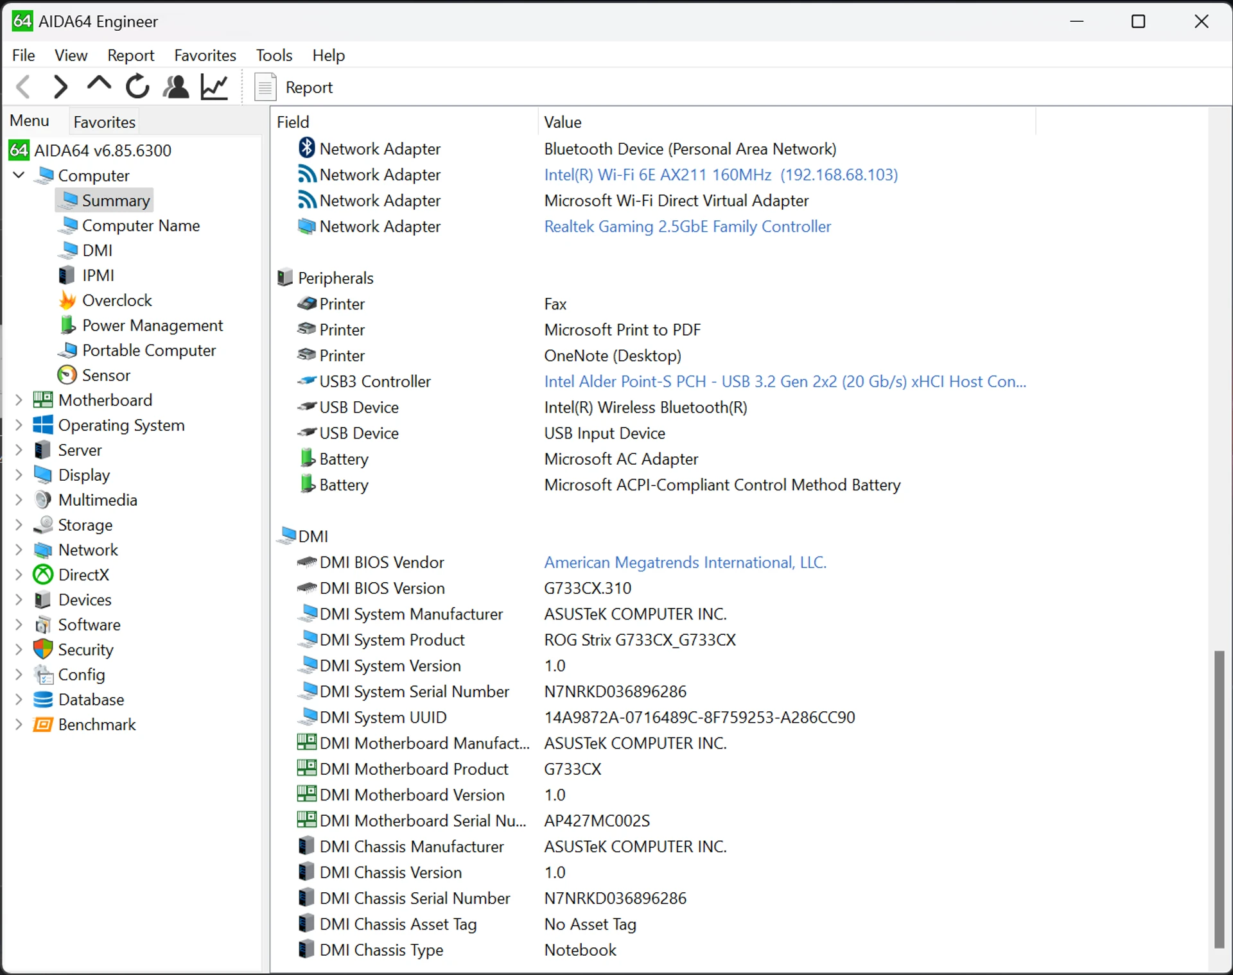This screenshot has width=1233, height=975.
Task: Click the Benchmark icon in the tree
Action: pyautogui.click(x=43, y=724)
